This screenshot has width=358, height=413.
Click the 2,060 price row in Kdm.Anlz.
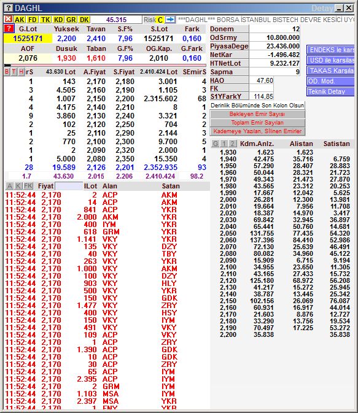click(x=228, y=240)
